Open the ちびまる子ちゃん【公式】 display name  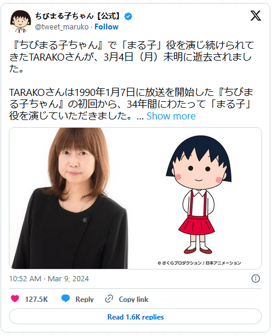pos(78,16)
